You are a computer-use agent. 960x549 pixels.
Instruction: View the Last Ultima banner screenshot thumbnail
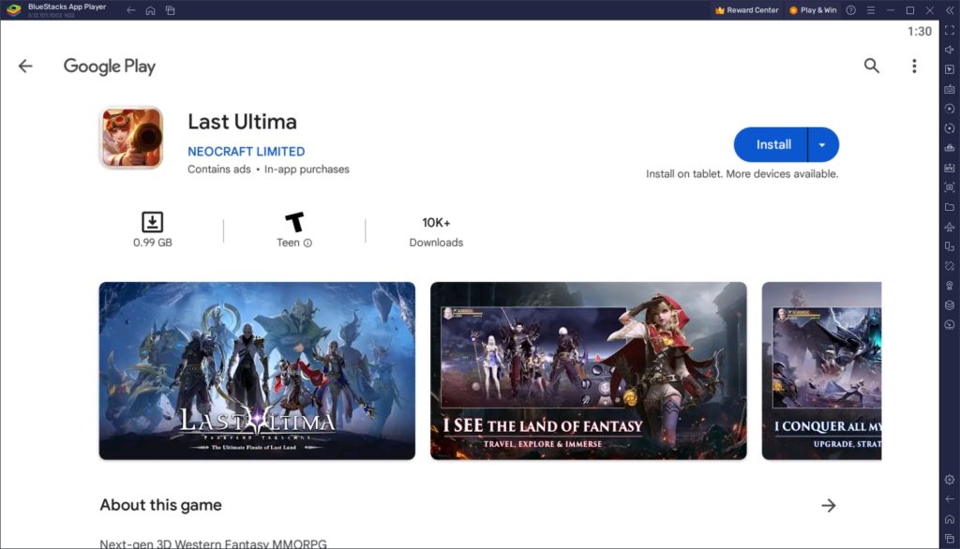(256, 370)
